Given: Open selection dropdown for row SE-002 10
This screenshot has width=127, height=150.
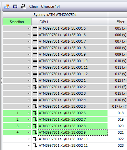Looking at the screenshot, I should (x=29, y=139).
